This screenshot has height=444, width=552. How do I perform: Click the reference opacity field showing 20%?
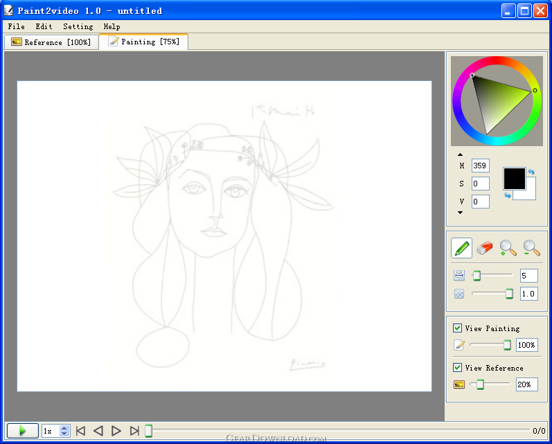(526, 384)
